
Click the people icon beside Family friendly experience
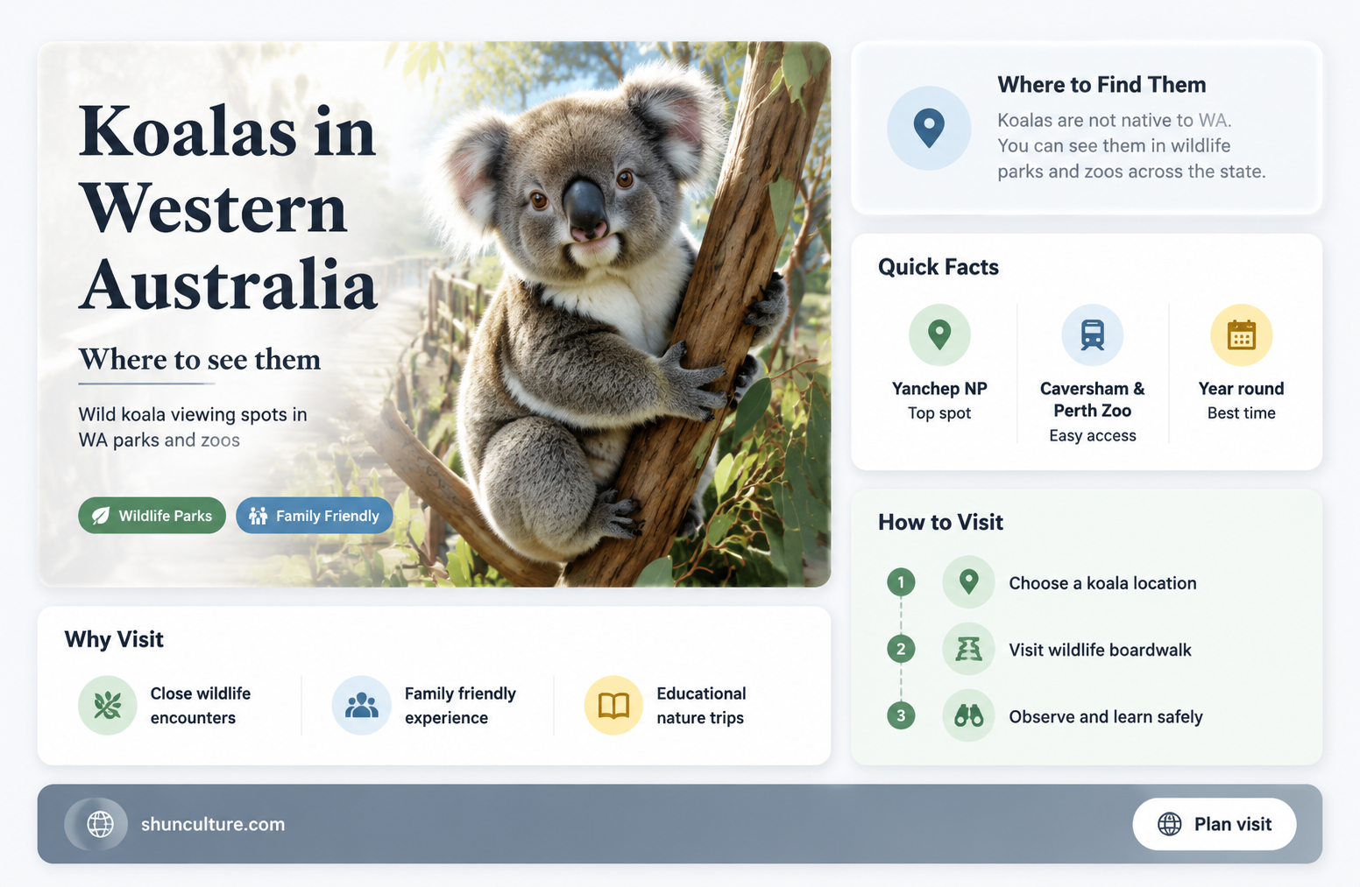coord(361,705)
